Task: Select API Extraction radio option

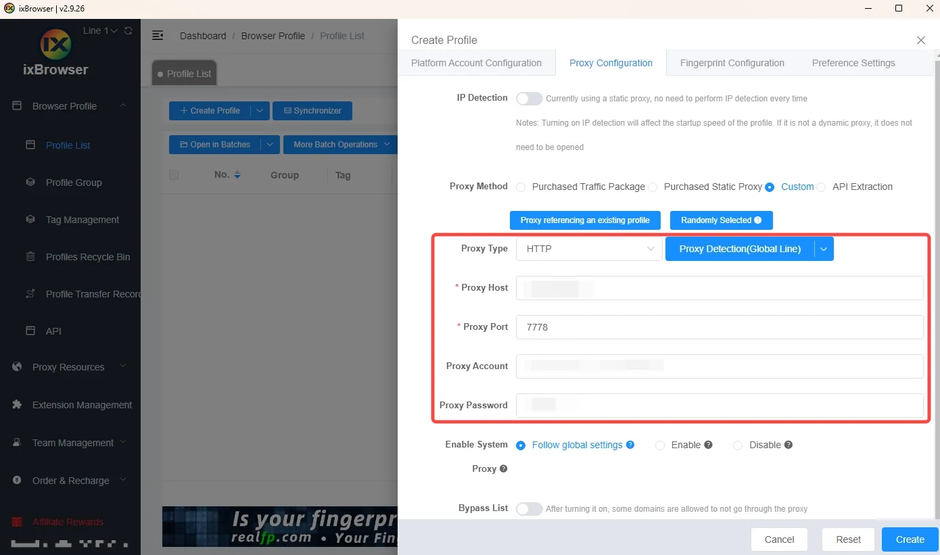Action: (x=821, y=187)
